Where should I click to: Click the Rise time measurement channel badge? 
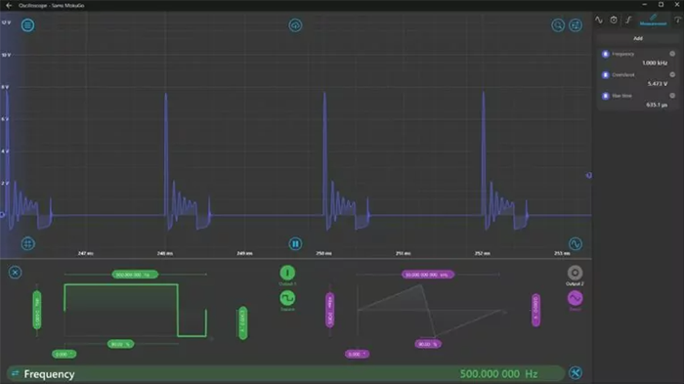point(605,96)
